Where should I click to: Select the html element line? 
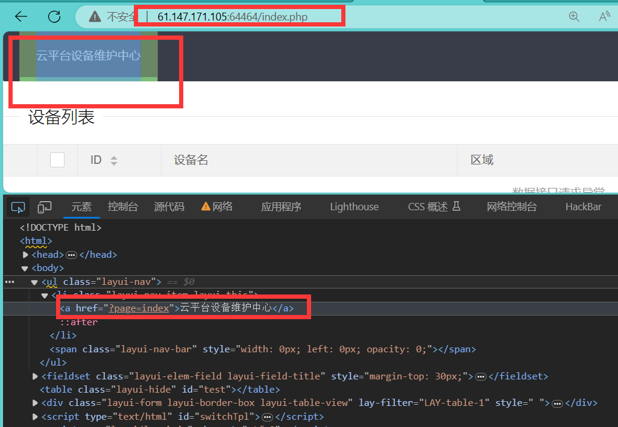point(36,241)
